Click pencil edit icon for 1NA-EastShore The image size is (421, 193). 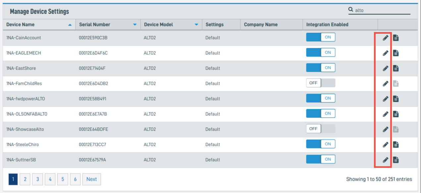tap(385, 68)
